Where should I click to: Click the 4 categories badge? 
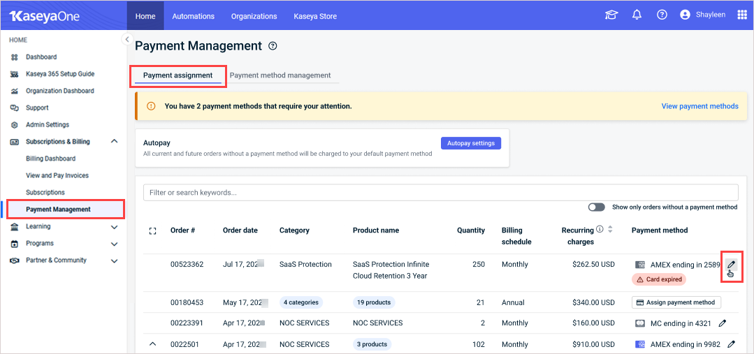coord(301,302)
